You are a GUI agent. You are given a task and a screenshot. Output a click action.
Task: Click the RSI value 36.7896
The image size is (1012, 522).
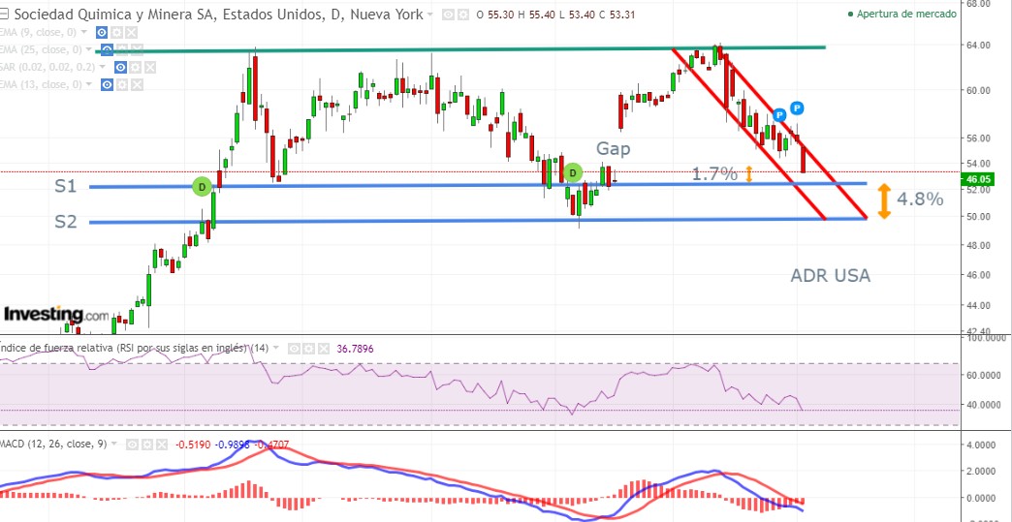(355, 349)
